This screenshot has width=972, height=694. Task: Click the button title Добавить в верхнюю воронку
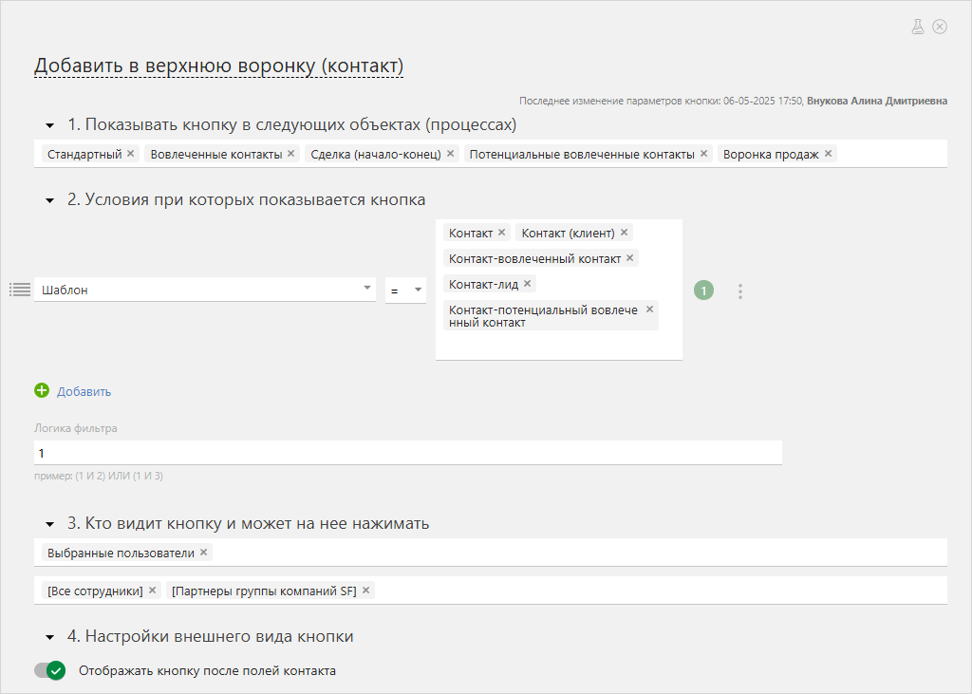(x=218, y=66)
